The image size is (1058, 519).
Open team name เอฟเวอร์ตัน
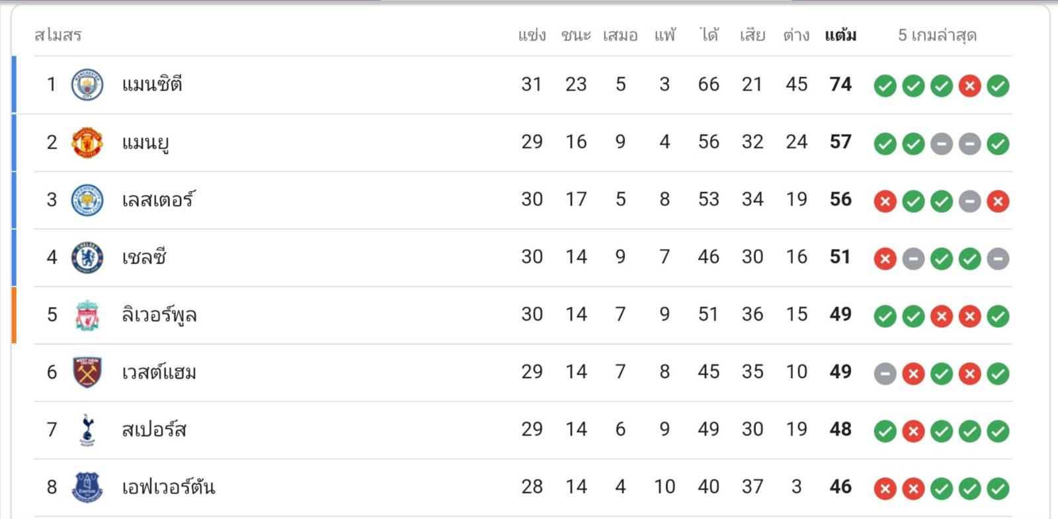[x=169, y=487]
